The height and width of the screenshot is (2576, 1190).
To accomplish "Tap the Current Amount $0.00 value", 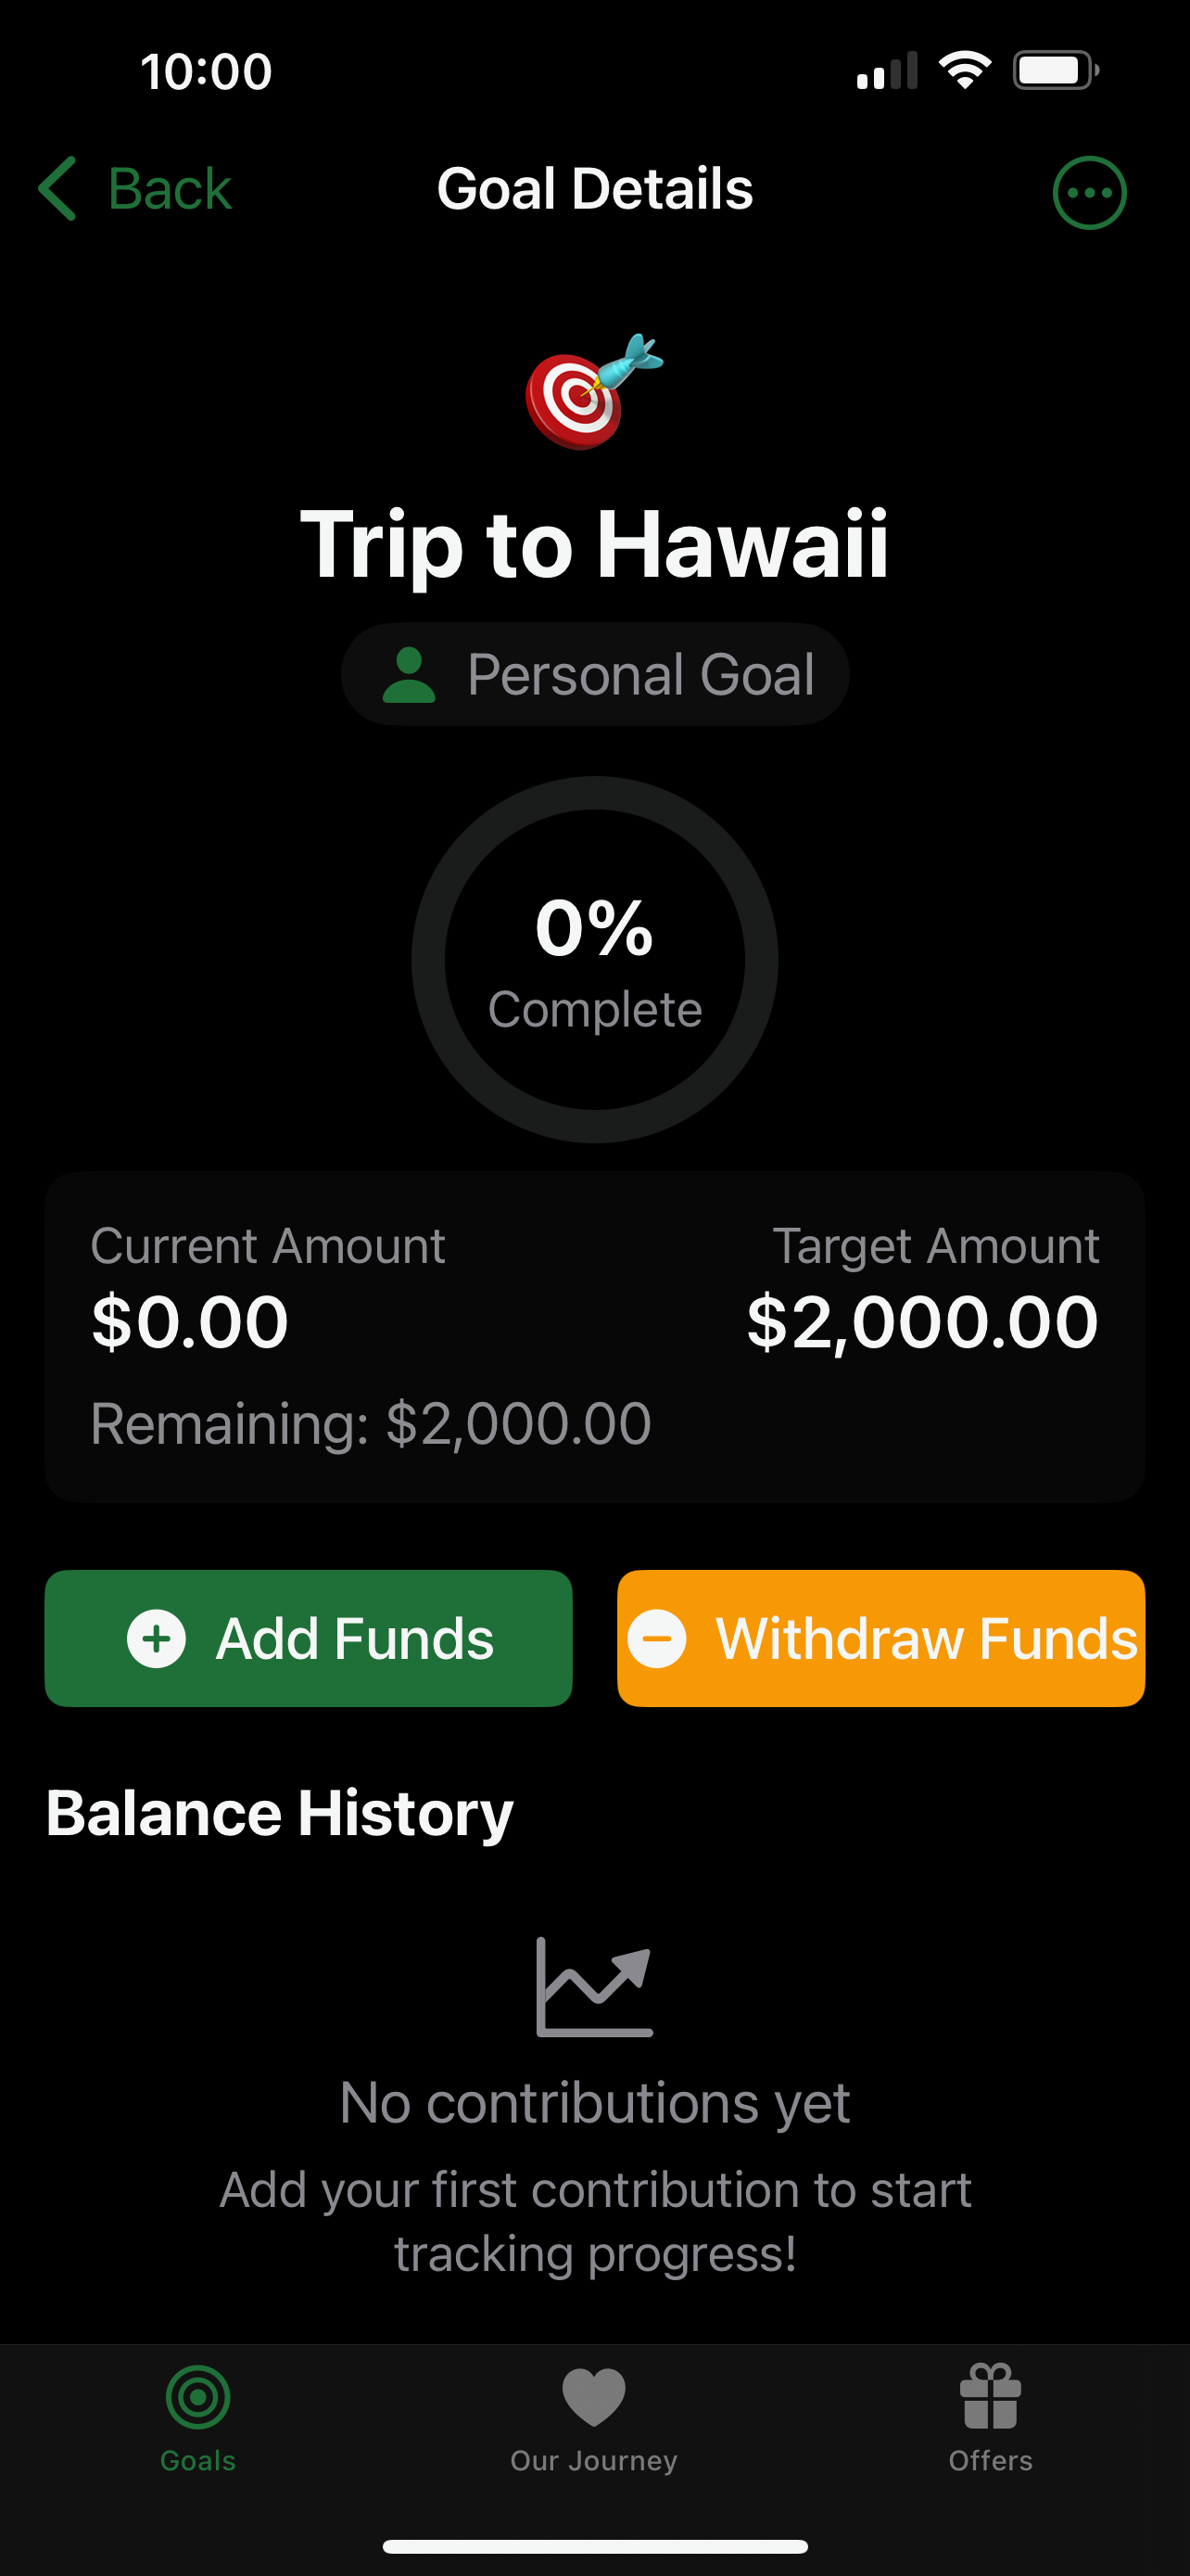I will pyautogui.click(x=190, y=1322).
